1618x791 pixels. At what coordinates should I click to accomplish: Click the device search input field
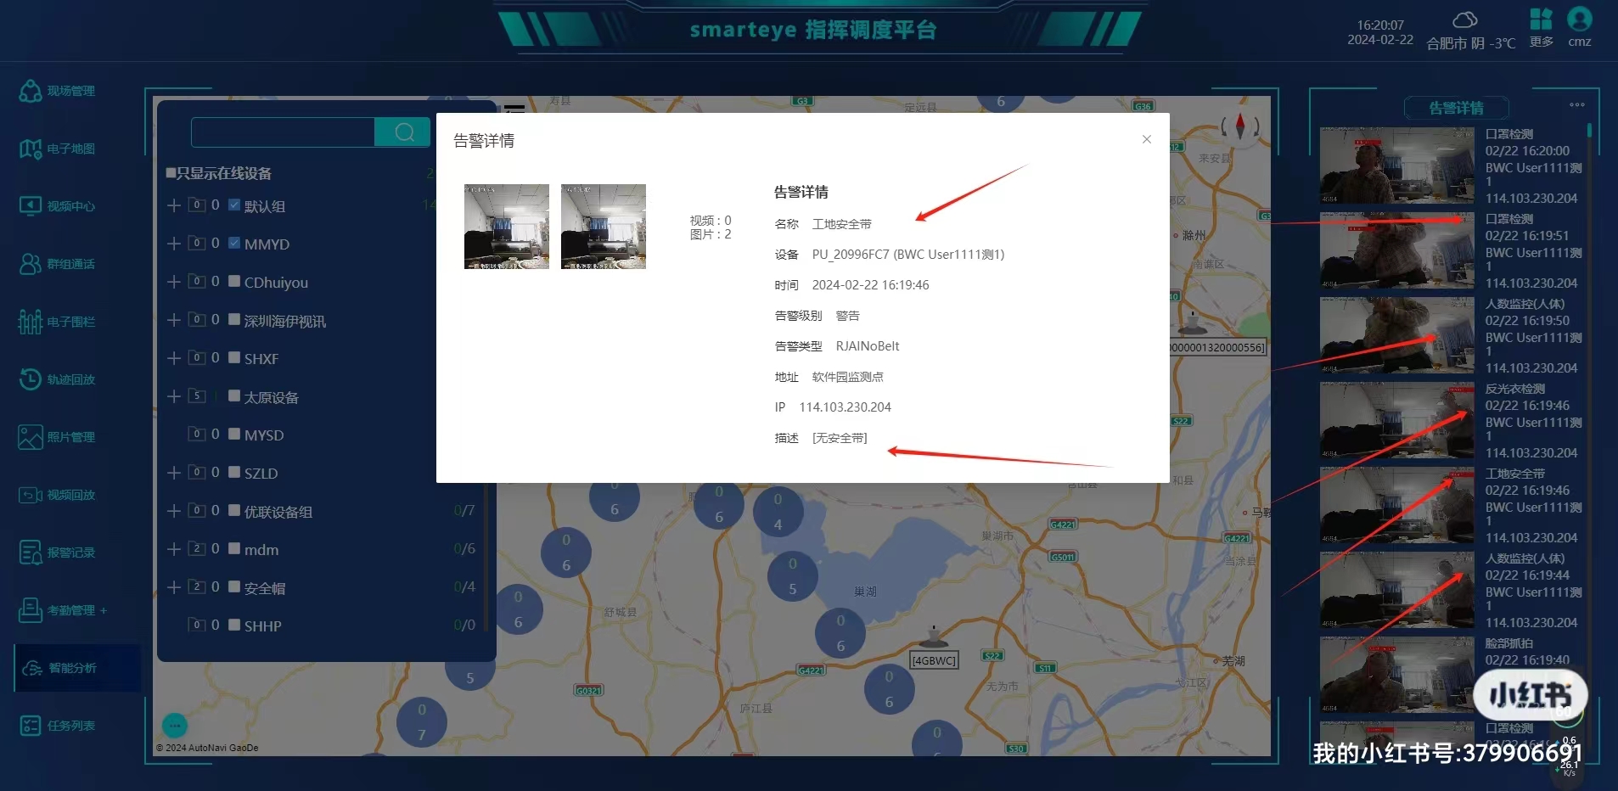click(283, 132)
